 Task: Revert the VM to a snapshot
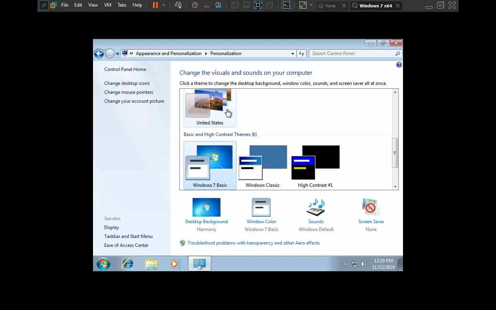[207, 5]
